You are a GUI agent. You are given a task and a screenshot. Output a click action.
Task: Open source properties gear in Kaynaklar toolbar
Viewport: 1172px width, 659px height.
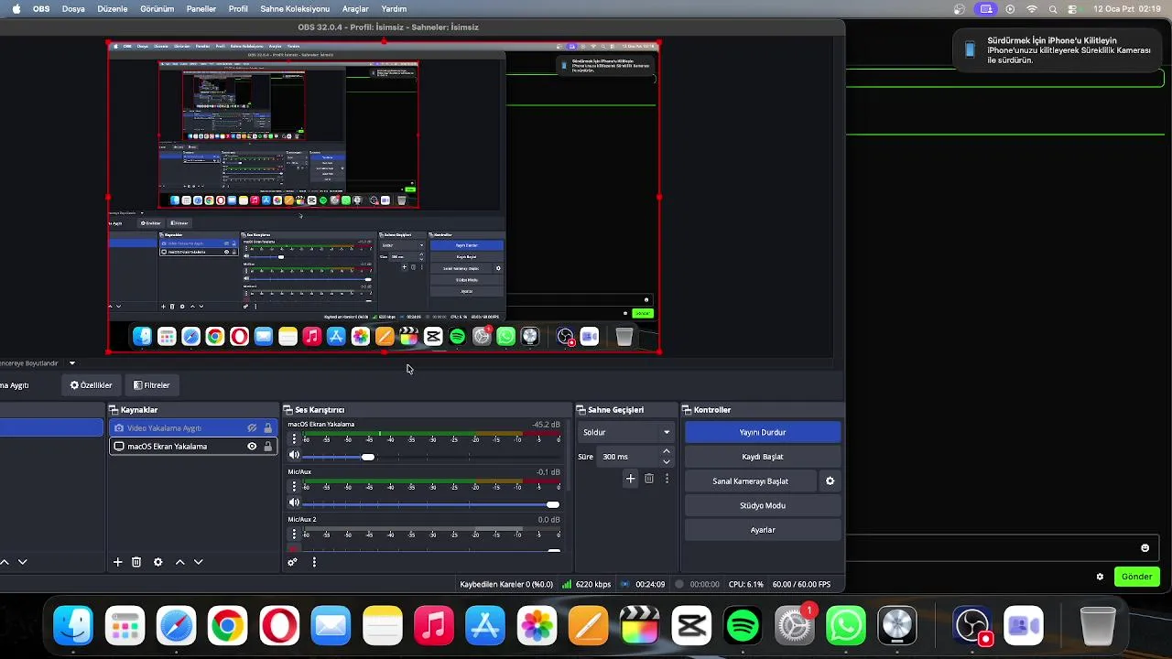point(157,562)
